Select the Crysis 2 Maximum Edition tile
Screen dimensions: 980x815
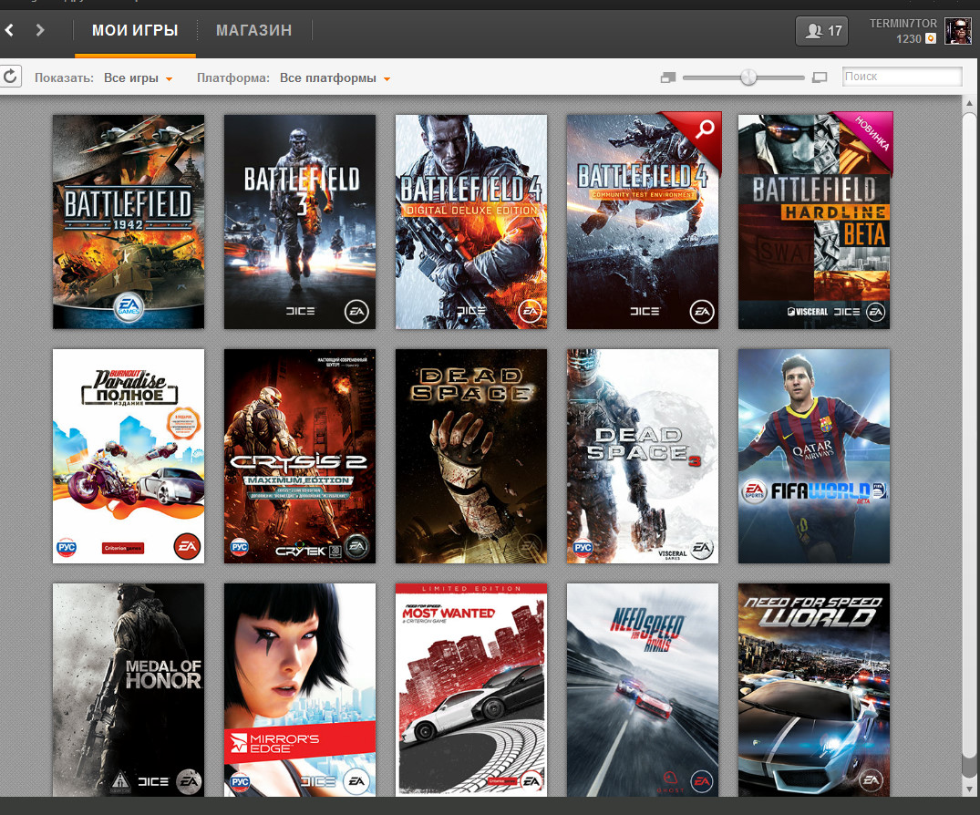click(x=300, y=456)
